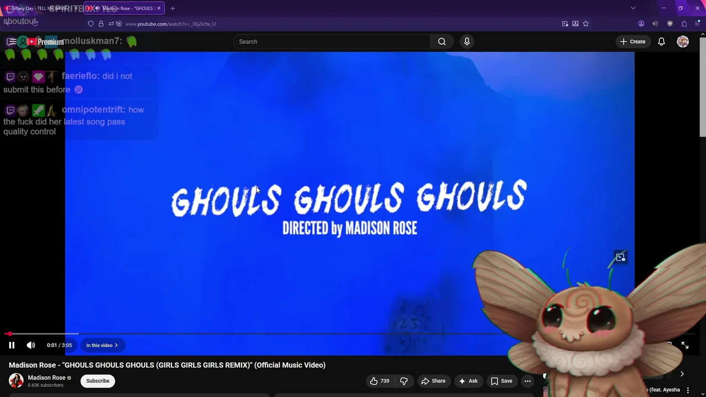Open the more actions ellipsis menu

click(x=527, y=381)
